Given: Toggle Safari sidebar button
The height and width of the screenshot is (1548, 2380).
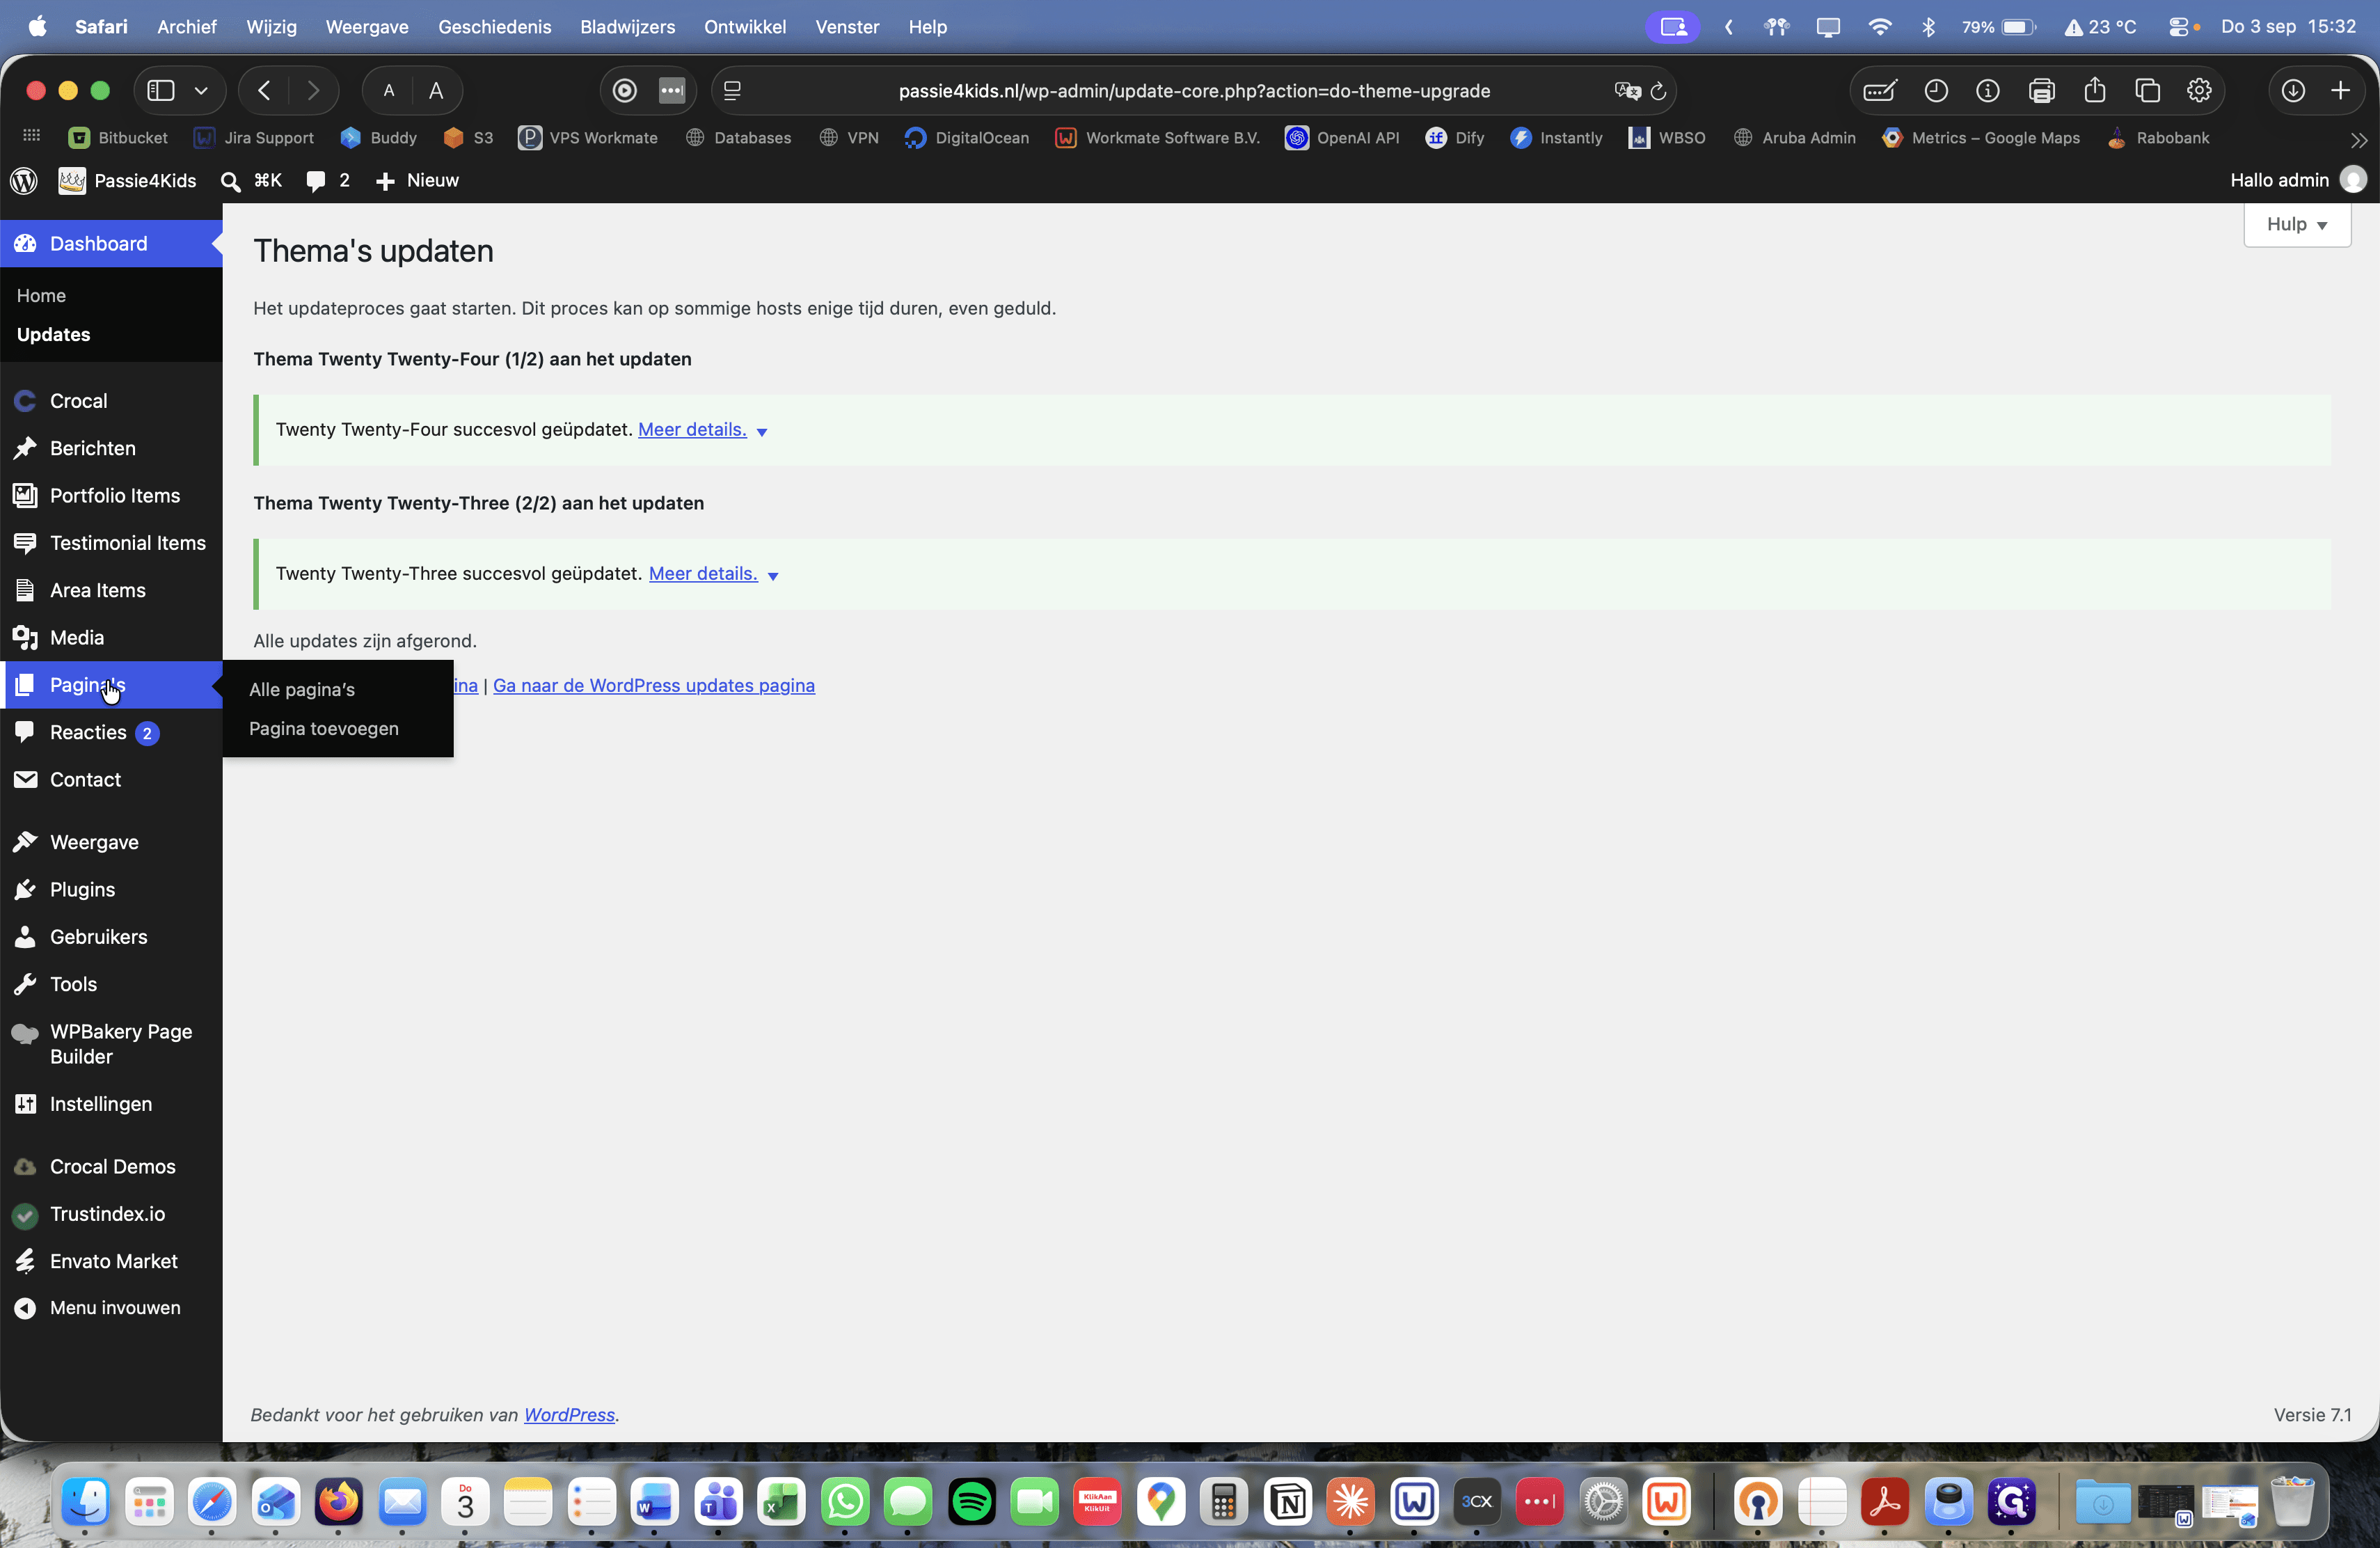Looking at the screenshot, I should click(161, 91).
